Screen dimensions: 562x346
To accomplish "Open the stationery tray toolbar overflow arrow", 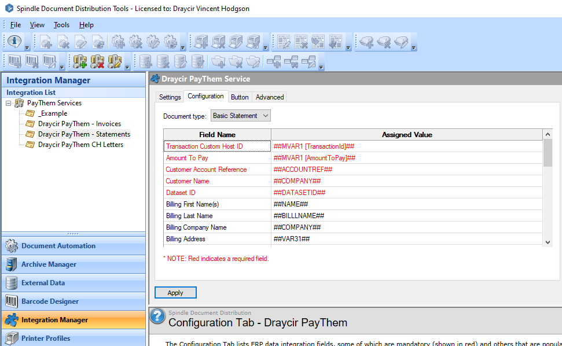I will pyautogui.click(x=414, y=47).
